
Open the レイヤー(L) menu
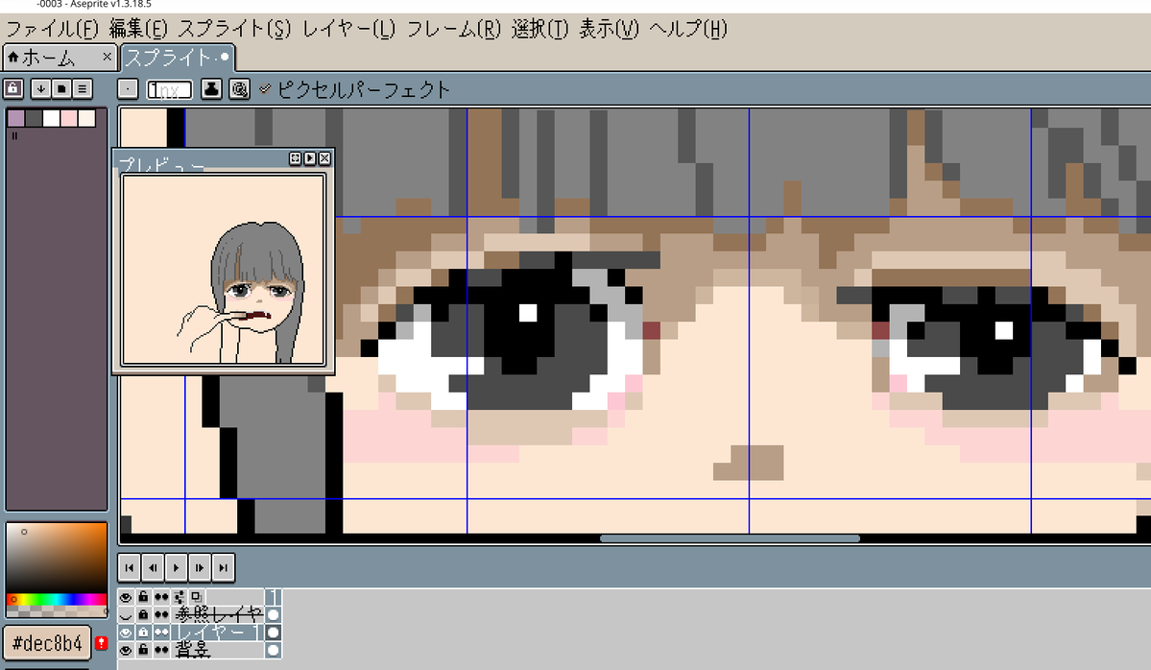(x=348, y=29)
